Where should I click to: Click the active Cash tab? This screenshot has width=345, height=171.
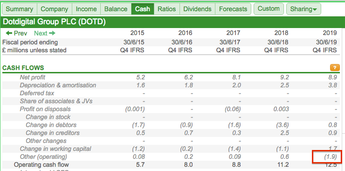click(x=143, y=9)
